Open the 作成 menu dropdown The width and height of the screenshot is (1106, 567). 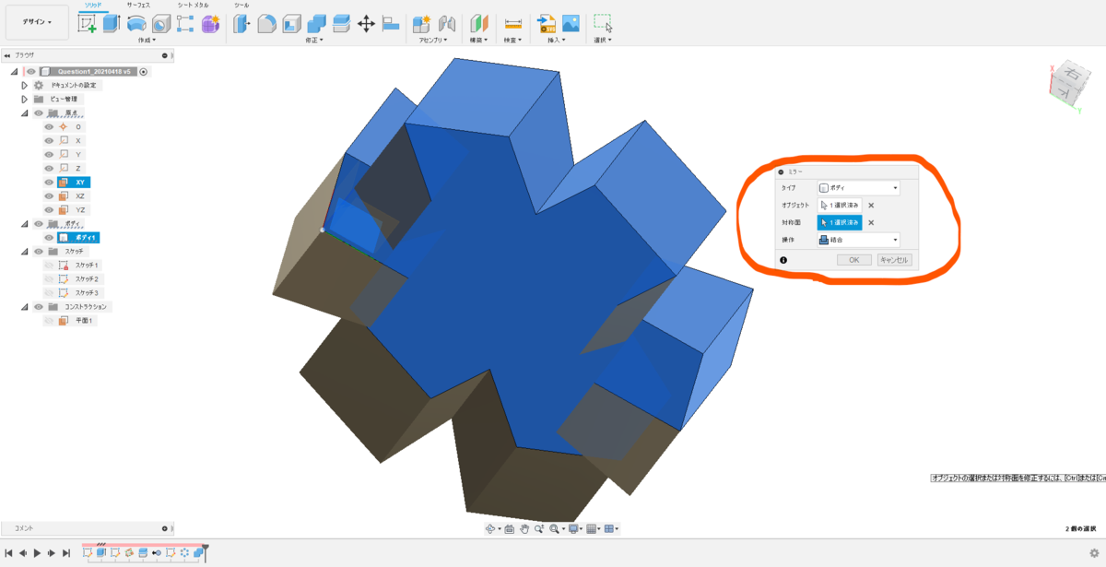tap(147, 41)
